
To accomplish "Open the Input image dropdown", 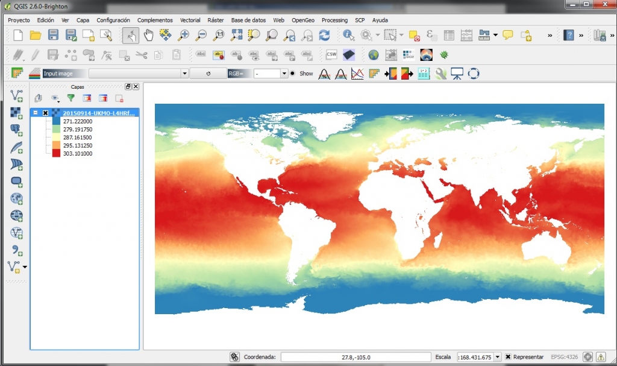I will pos(185,74).
